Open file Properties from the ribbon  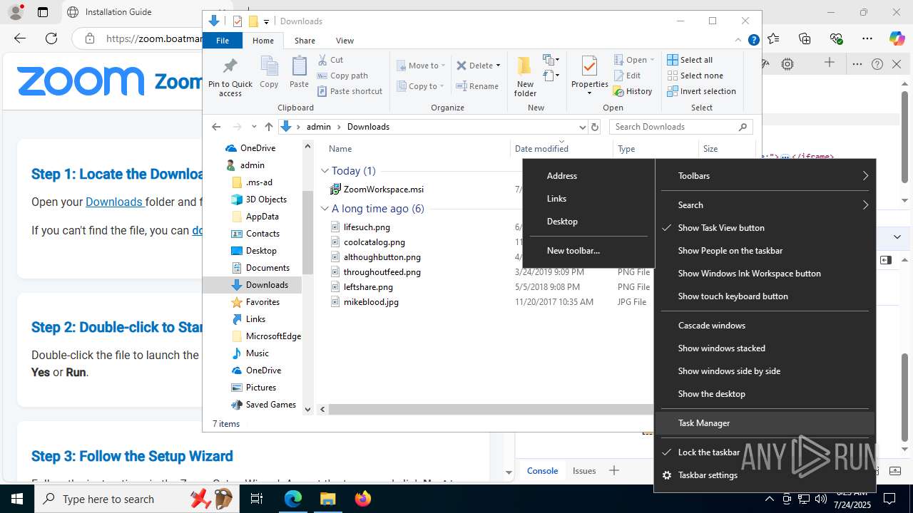pyautogui.click(x=589, y=76)
